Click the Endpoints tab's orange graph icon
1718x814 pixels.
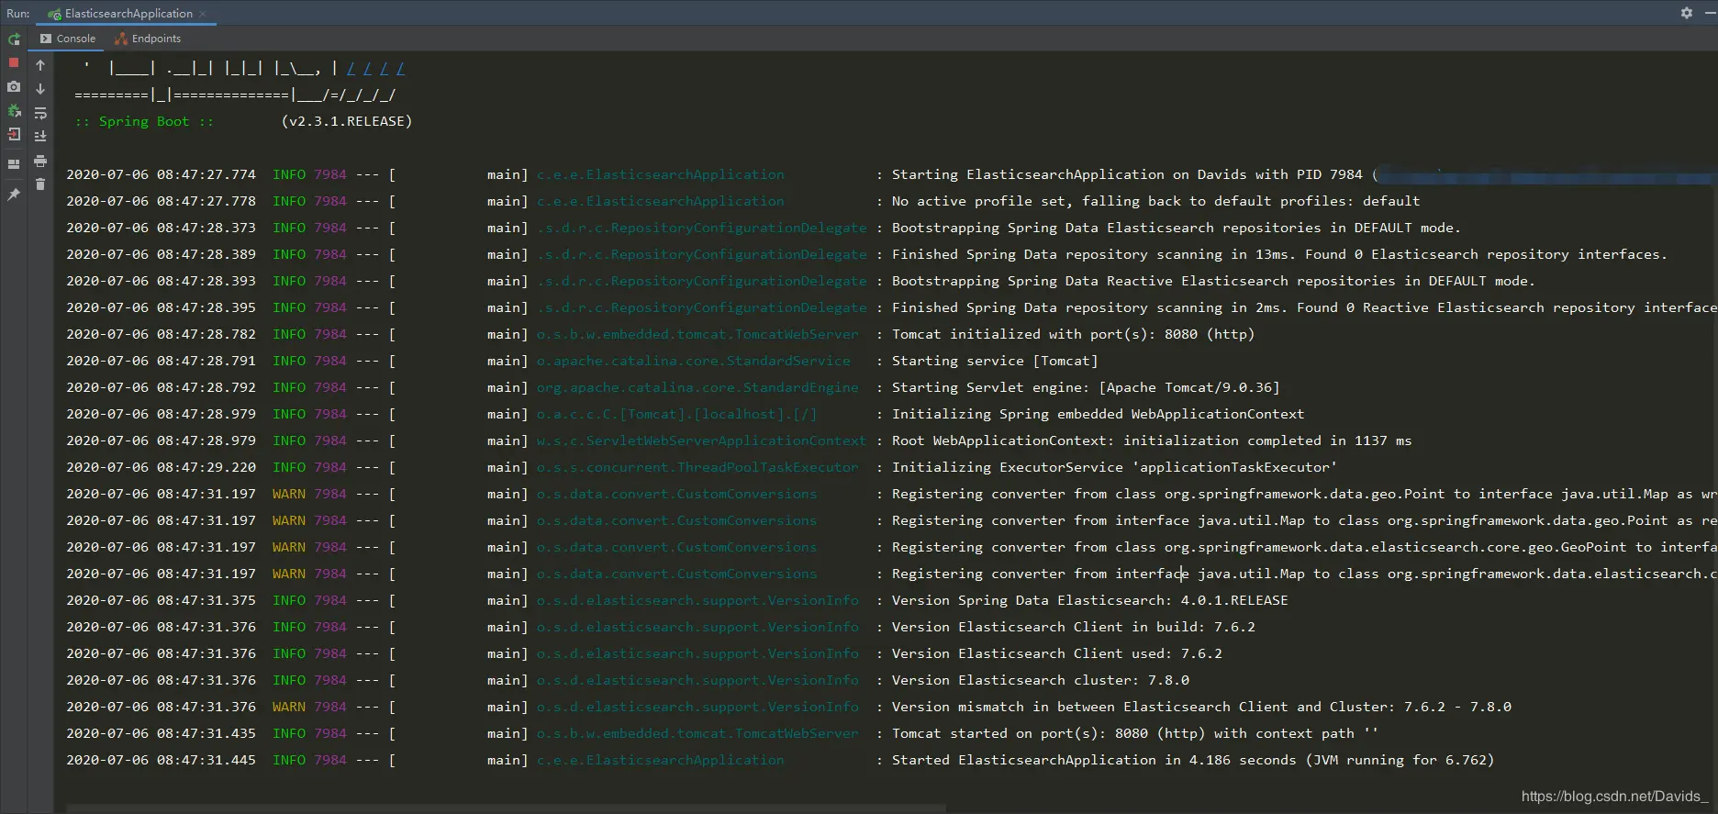click(x=121, y=39)
